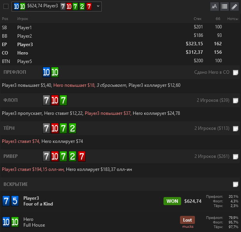Click Hero's Full House label
Image resolution: width=241 pixels, height=232 pixels.
pyautogui.click(x=34, y=225)
